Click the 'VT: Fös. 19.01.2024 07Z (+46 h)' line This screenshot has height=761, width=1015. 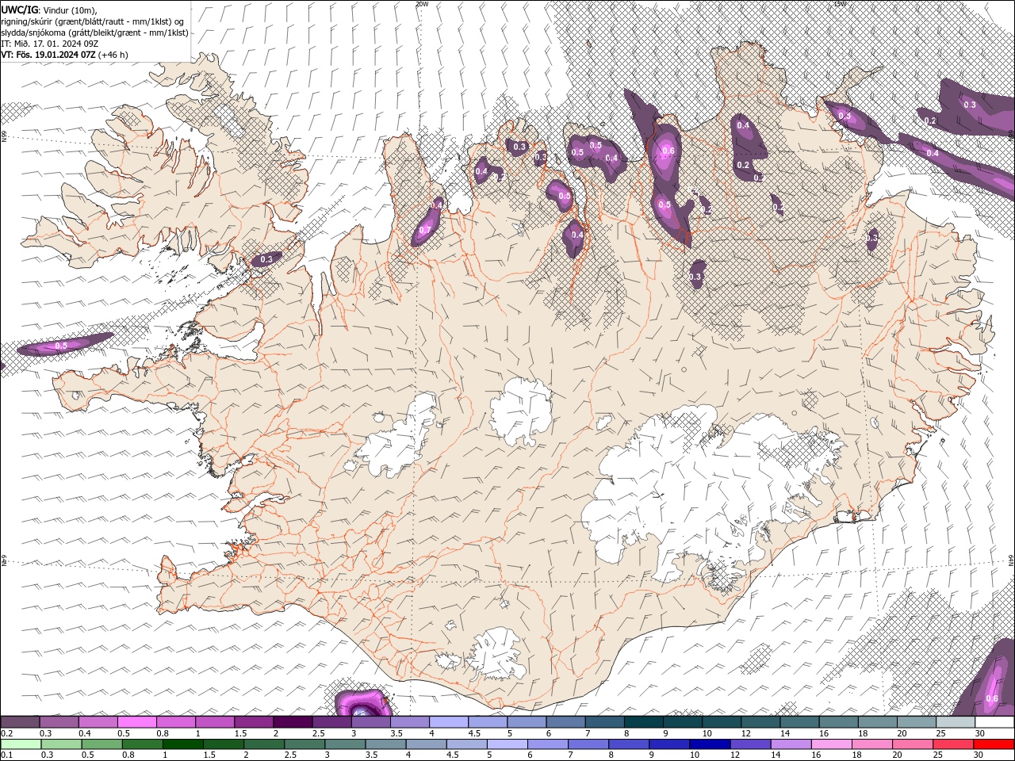(x=64, y=55)
